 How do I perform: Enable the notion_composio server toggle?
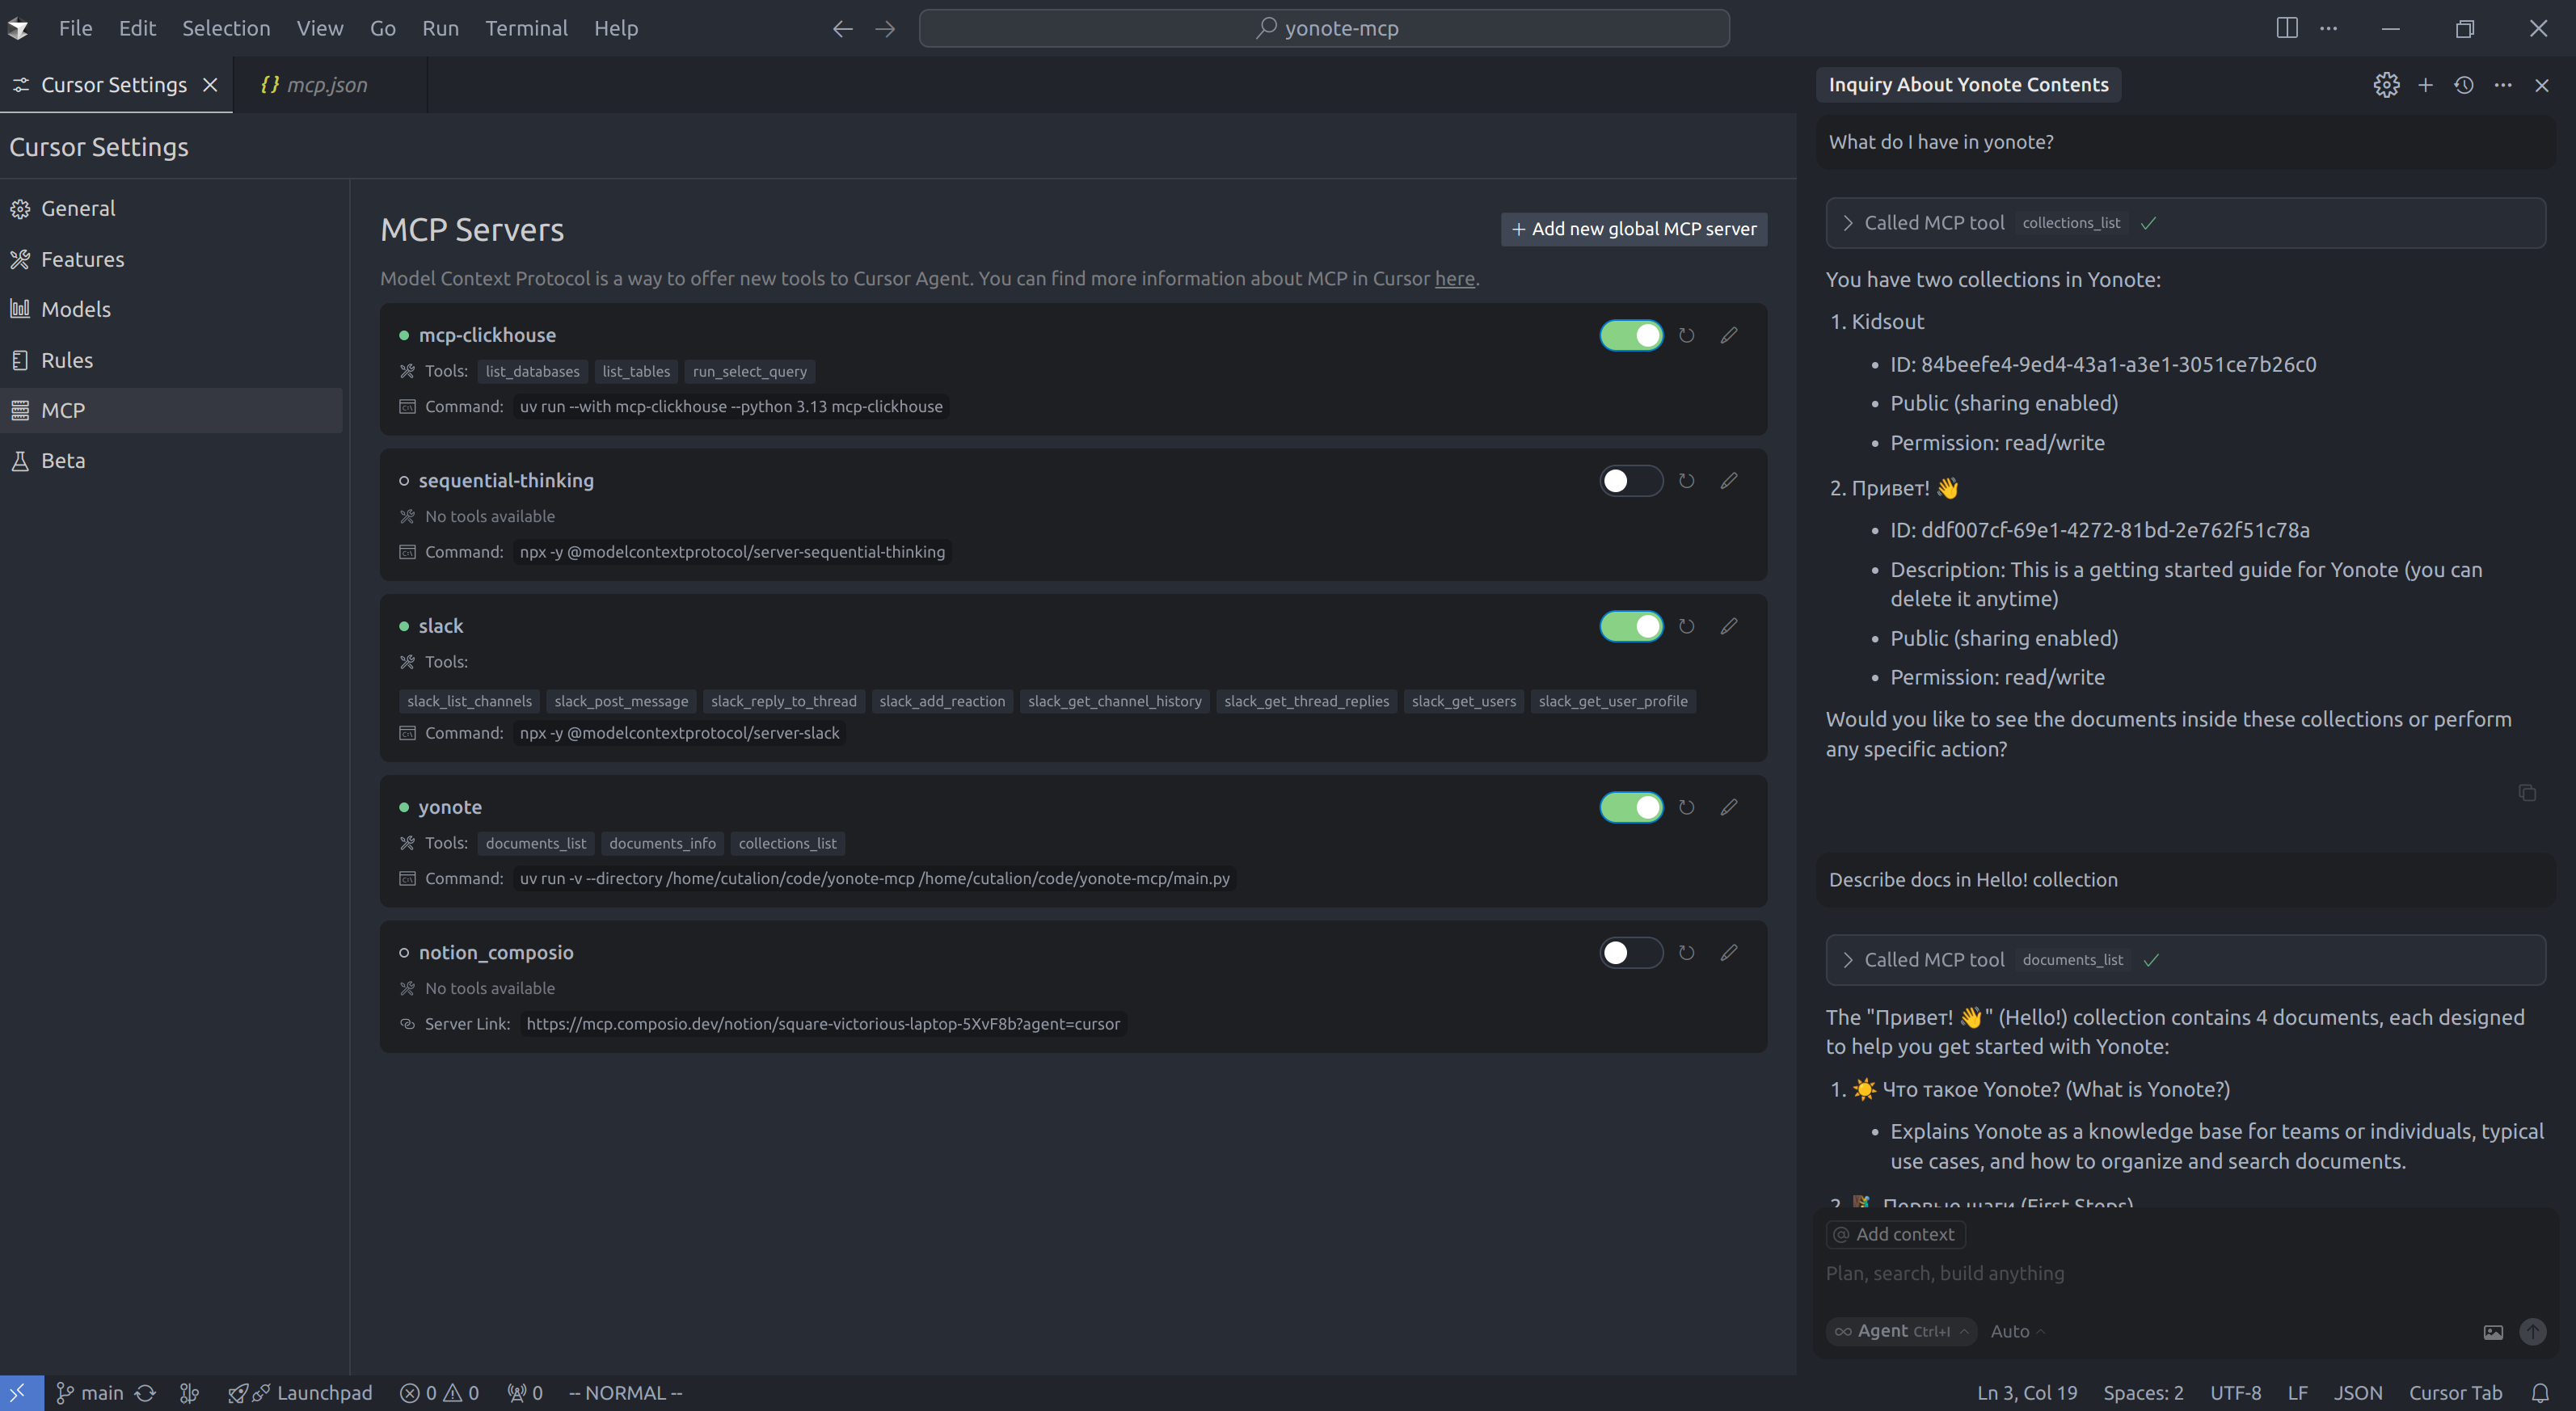[x=1631, y=952]
